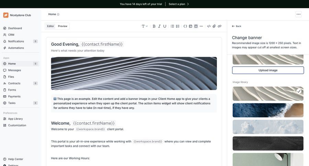Choose the dark chalkboard banner
The image size is (309, 166).
coord(268,143)
